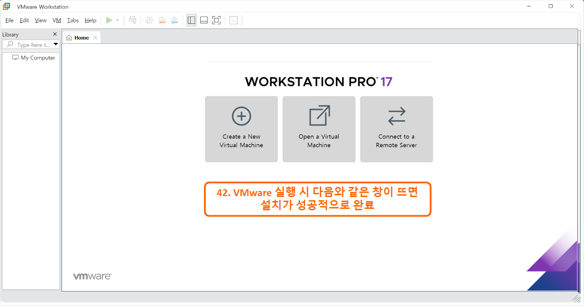Toggle Show or hide library icon
This screenshot has width=584, height=306.
coord(192,20)
